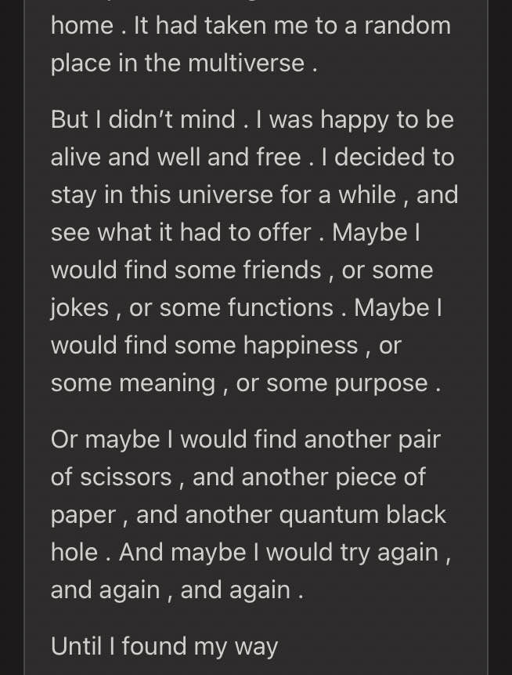
Task: Click the phrase "would try again"
Action: (352, 553)
